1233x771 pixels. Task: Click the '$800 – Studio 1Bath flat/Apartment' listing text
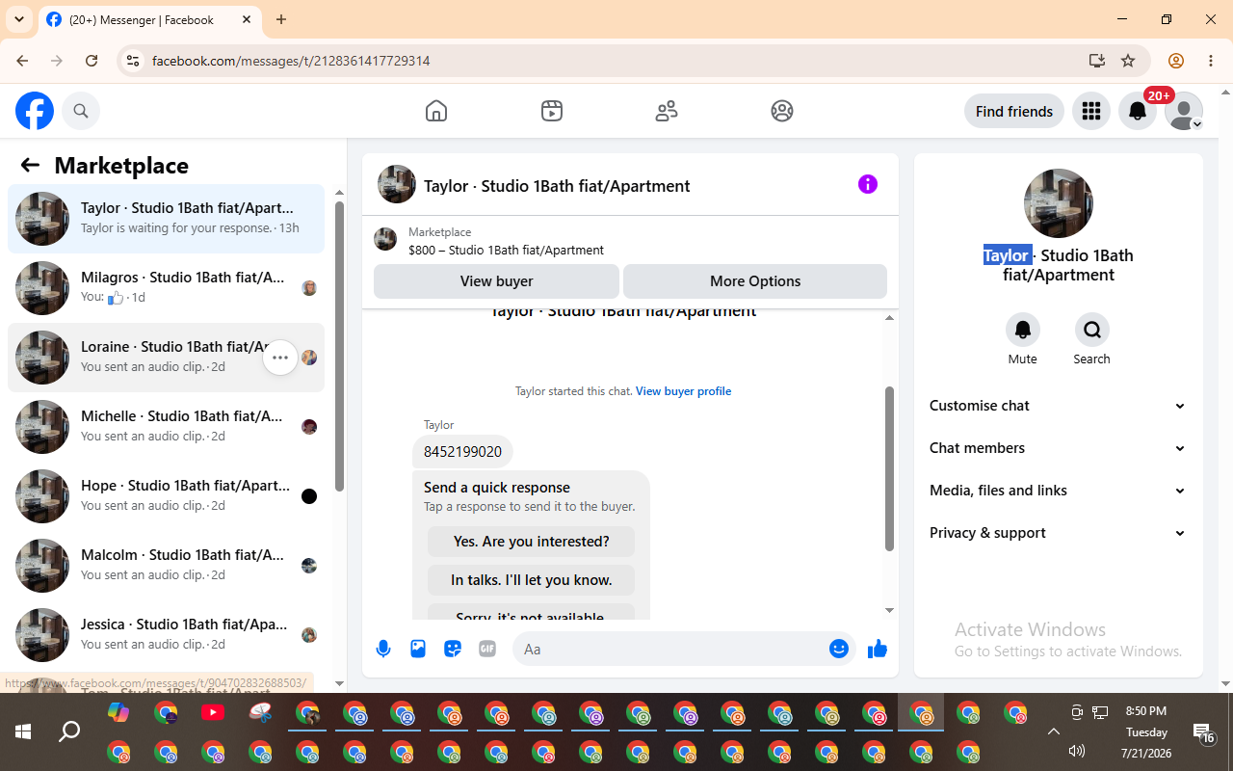506,250
